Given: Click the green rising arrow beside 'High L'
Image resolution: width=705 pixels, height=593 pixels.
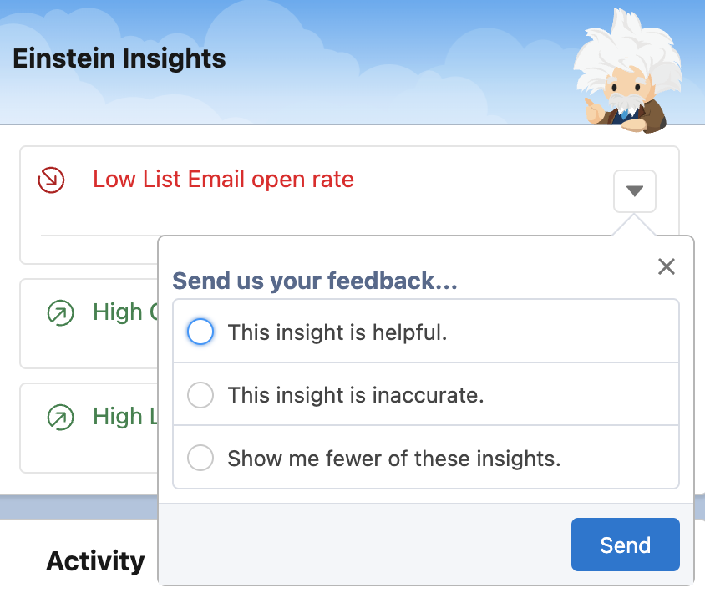Looking at the screenshot, I should (x=59, y=416).
